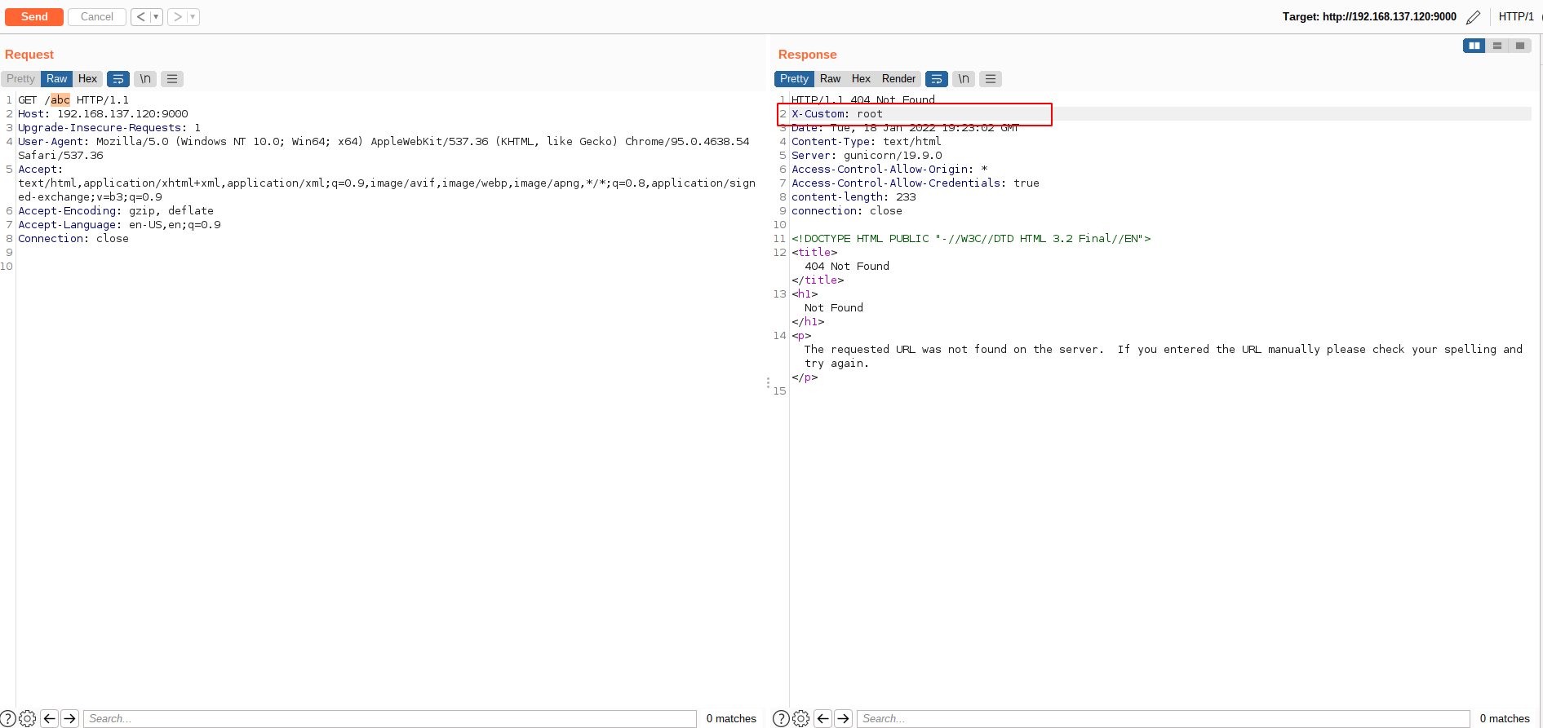Screen dimensions: 1543x728
Task: Open the next-history dropdown arrow
Action: point(193,16)
